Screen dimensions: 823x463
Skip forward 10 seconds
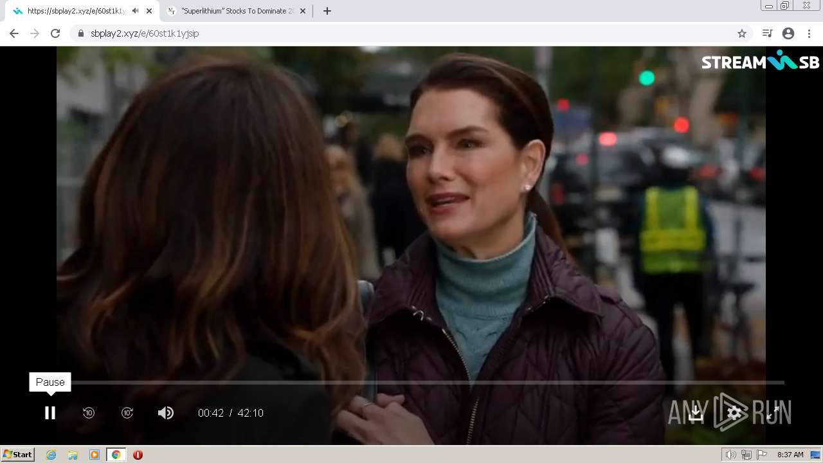[x=127, y=413]
